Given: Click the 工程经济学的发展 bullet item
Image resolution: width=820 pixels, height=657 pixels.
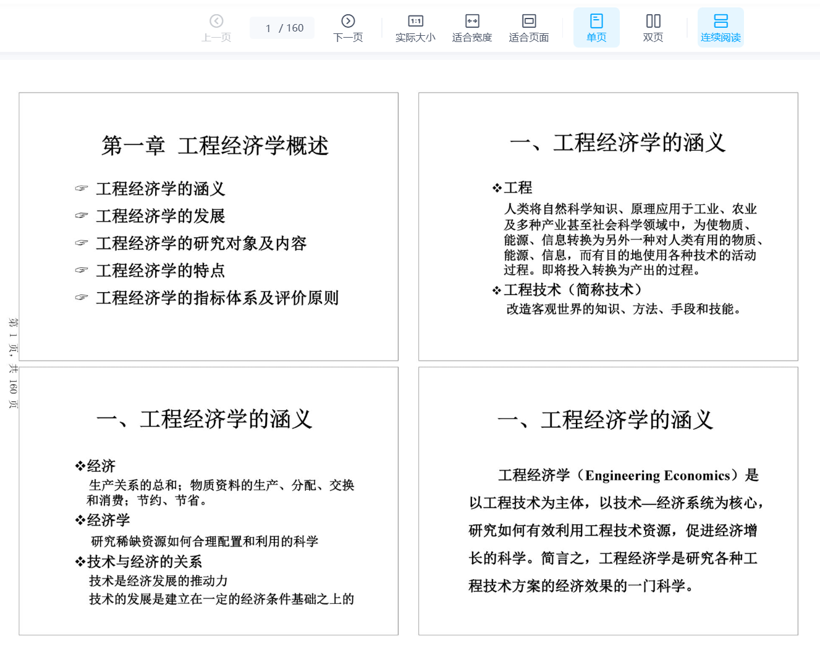Looking at the screenshot, I should [x=161, y=216].
